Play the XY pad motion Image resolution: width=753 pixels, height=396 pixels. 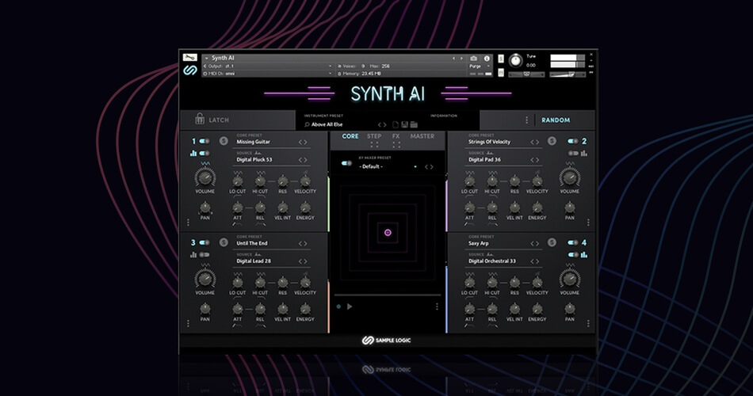(350, 307)
